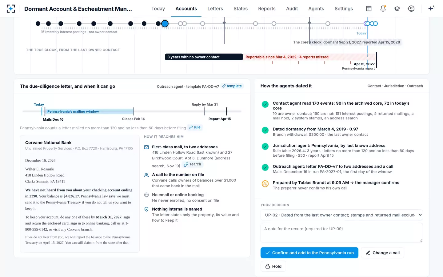Open the graduation cap learning icon
The width and height of the screenshot is (443, 277).
click(397, 9)
